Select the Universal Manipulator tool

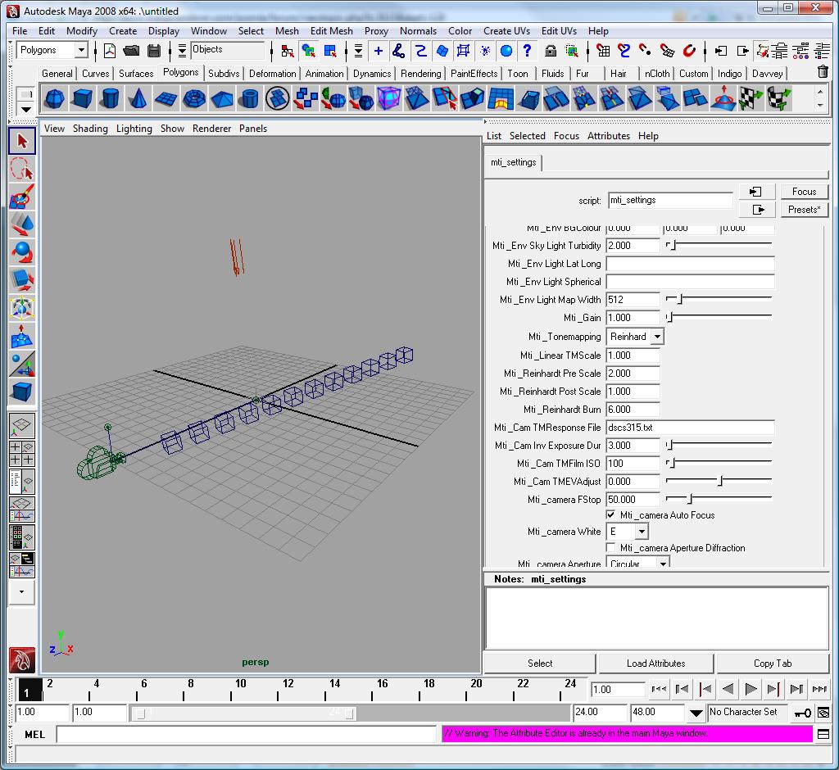click(x=22, y=308)
